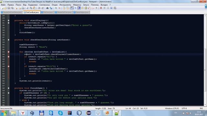Undo the last edit via toolbar
Viewport: 207px width, 116px height.
[39, 8]
